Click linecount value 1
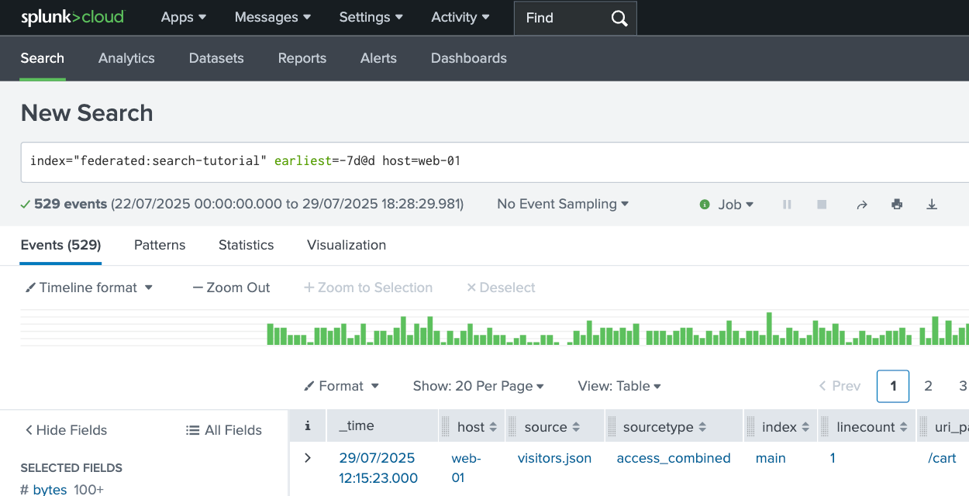The image size is (969, 496). (833, 458)
